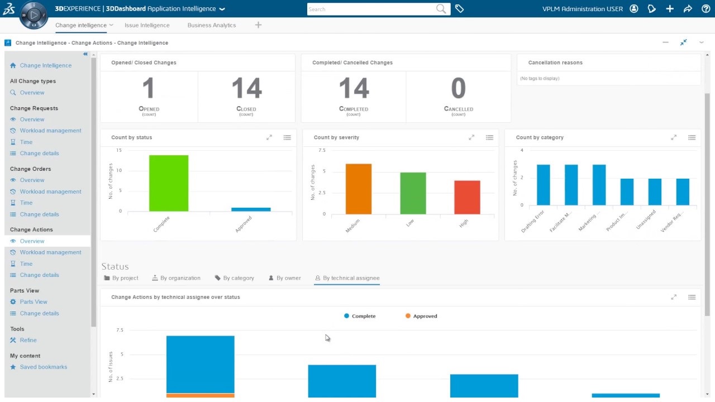
Task: Expand the Count by status chart fullscreen
Action: 269,137
